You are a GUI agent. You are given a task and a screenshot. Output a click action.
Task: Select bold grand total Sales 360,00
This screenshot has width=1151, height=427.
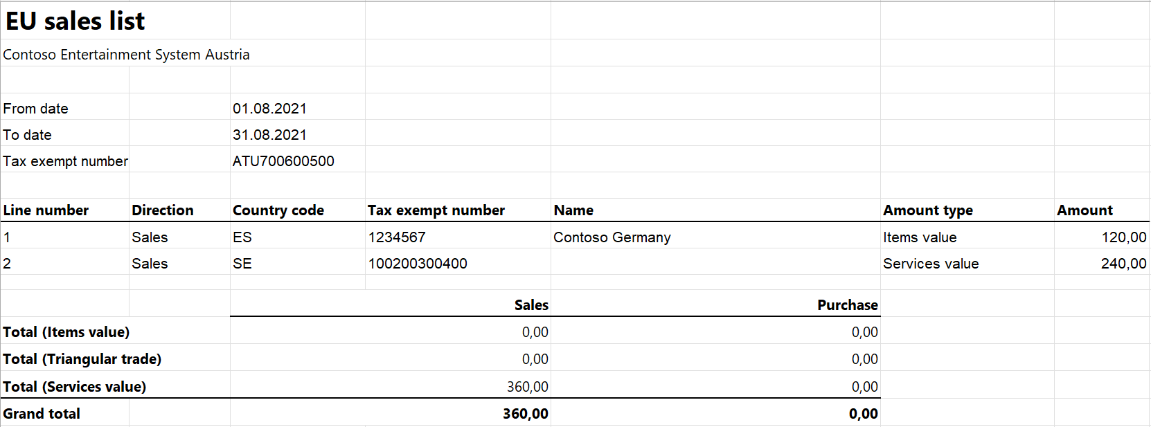pos(526,414)
